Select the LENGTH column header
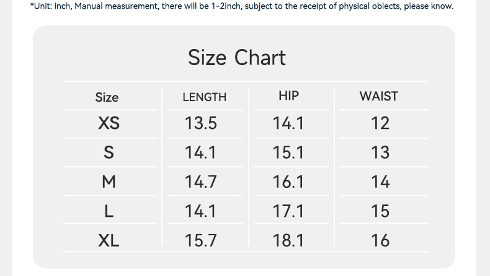490x276 pixels. [204, 97]
